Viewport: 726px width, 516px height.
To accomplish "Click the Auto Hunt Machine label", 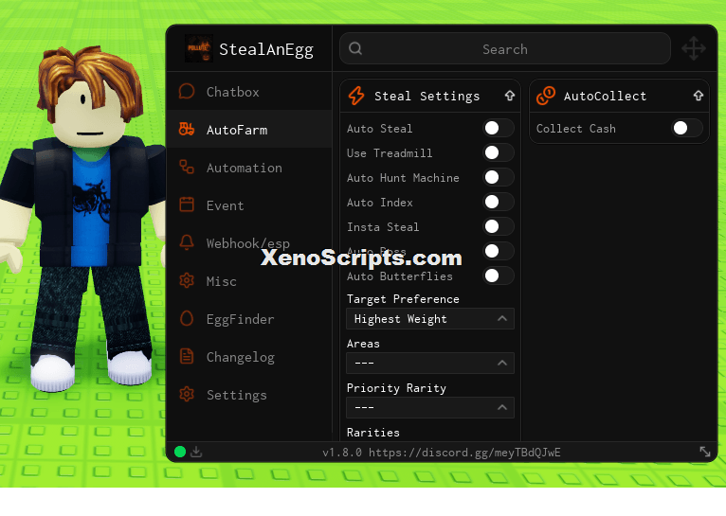I will [403, 178].
